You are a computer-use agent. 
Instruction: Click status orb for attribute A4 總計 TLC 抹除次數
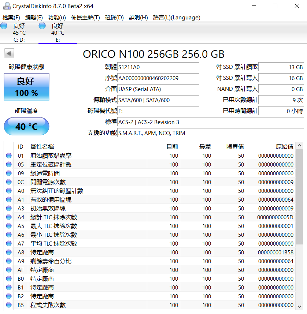tap(9, 217)
